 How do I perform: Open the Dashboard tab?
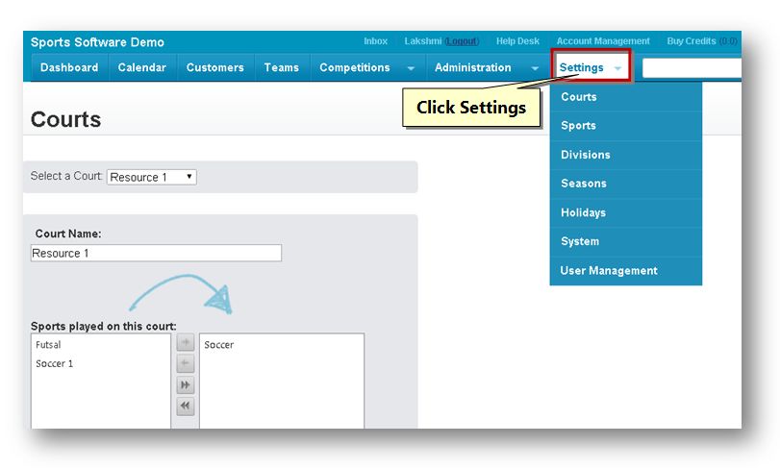click(x=69, y=67)
